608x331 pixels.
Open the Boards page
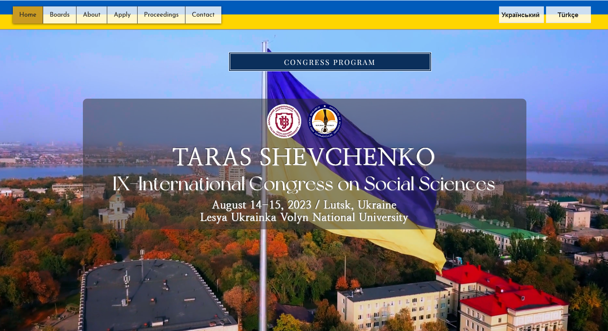point(59,15)
